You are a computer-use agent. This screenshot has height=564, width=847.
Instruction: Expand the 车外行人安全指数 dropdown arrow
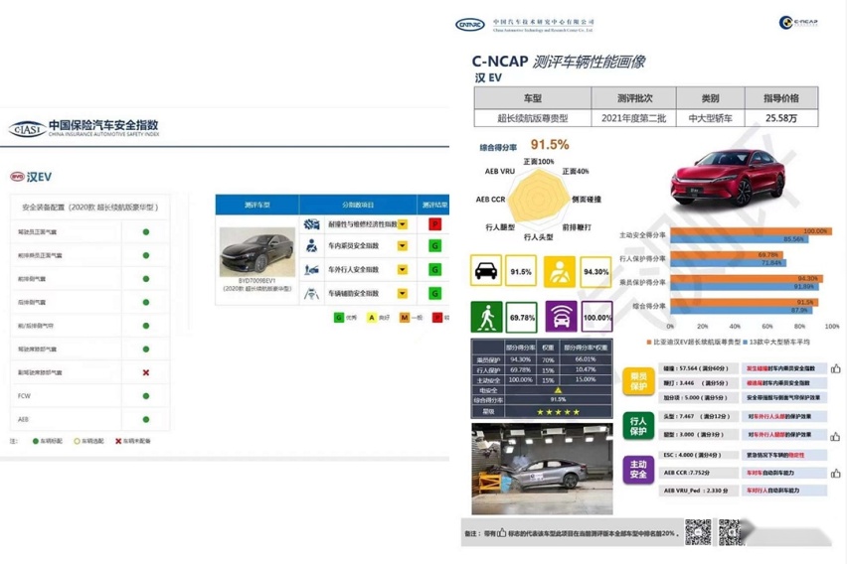[x=403, y=269]
